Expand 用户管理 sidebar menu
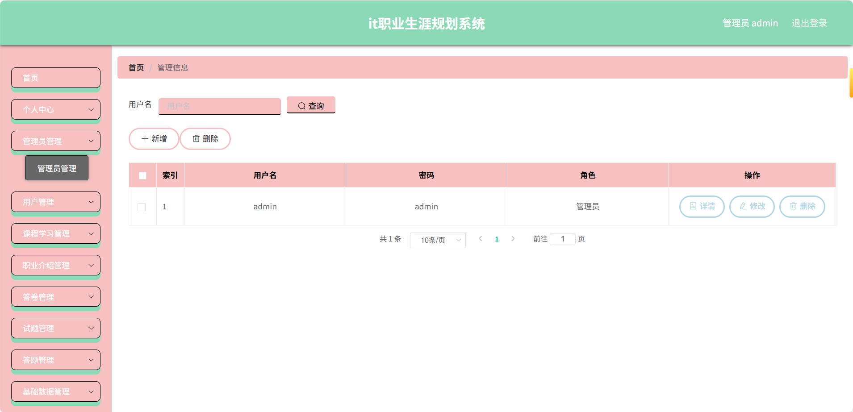Viewport: 853px width, 412px height. click(56, 202)
